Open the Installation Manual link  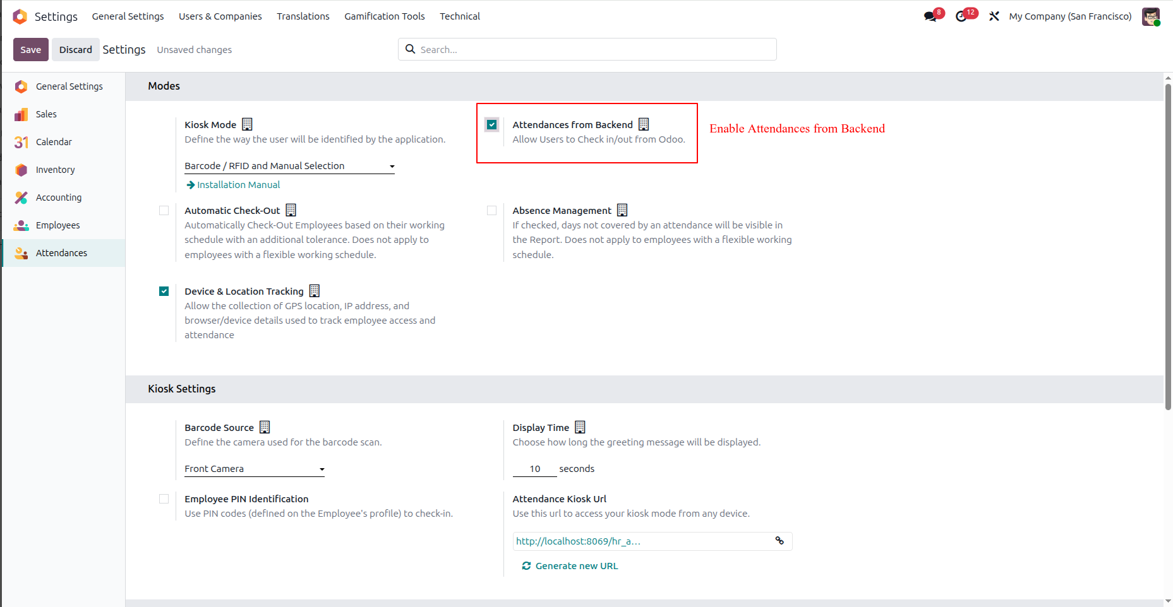pyautogui.click(x=238, y=185)
